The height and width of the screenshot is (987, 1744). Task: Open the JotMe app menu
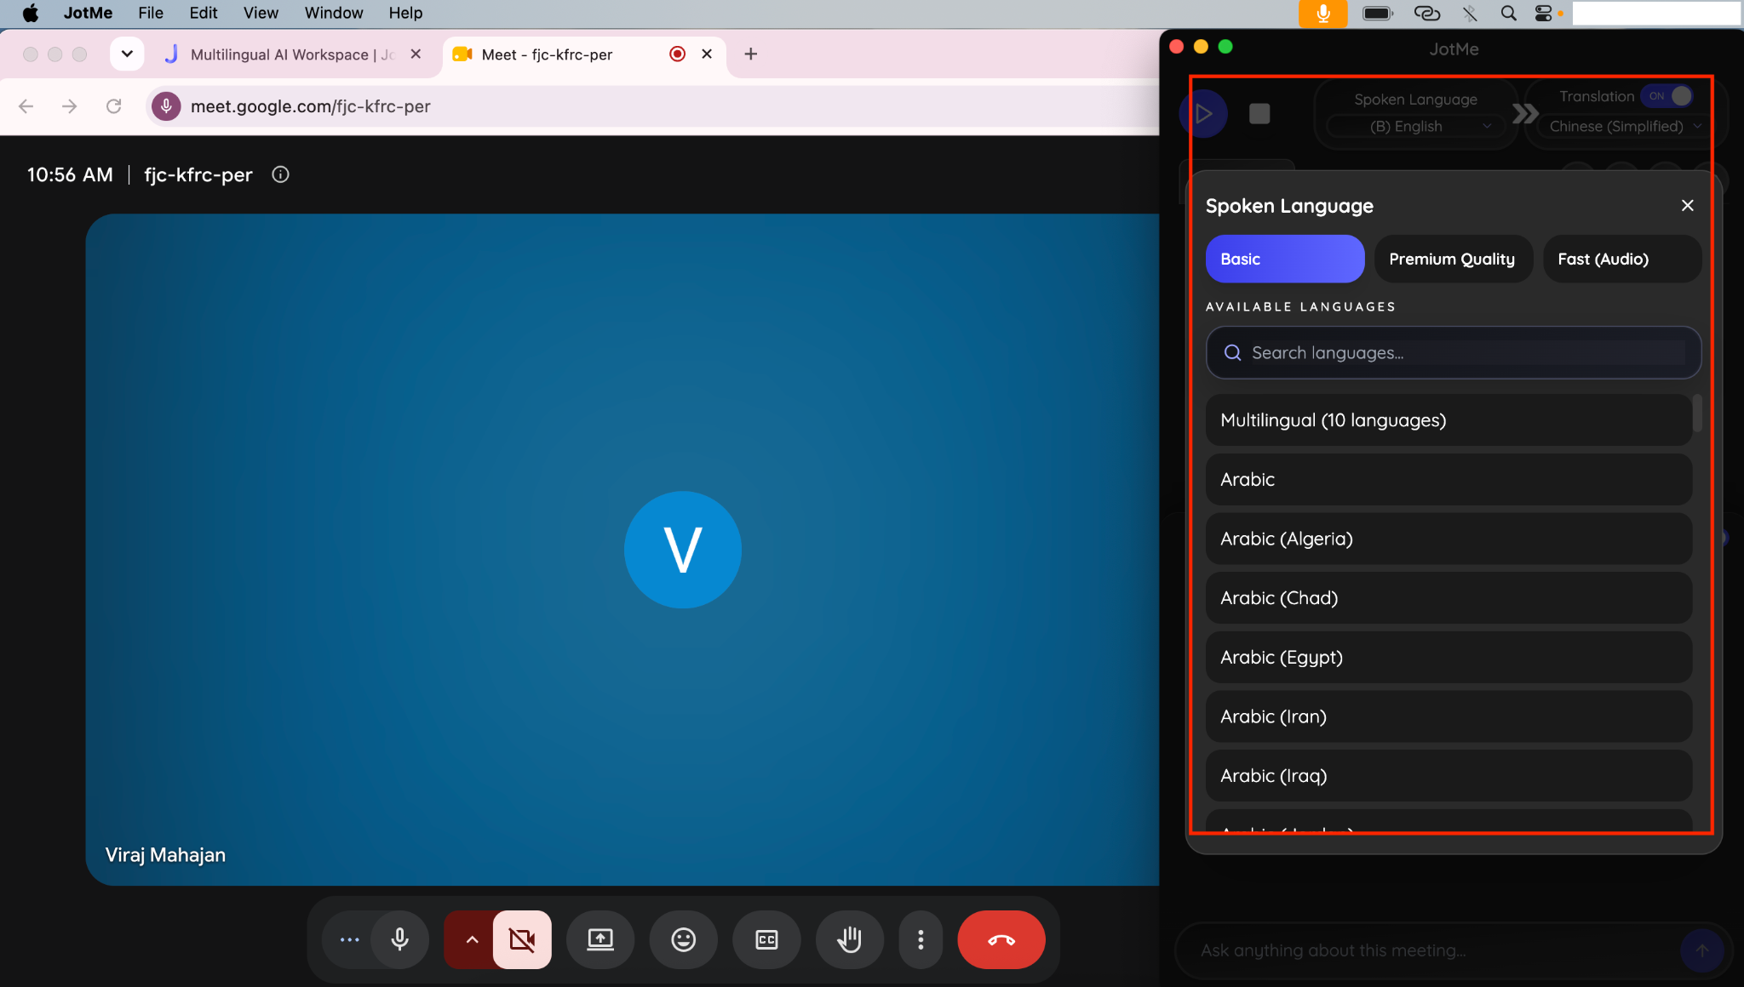coord(89,13)
